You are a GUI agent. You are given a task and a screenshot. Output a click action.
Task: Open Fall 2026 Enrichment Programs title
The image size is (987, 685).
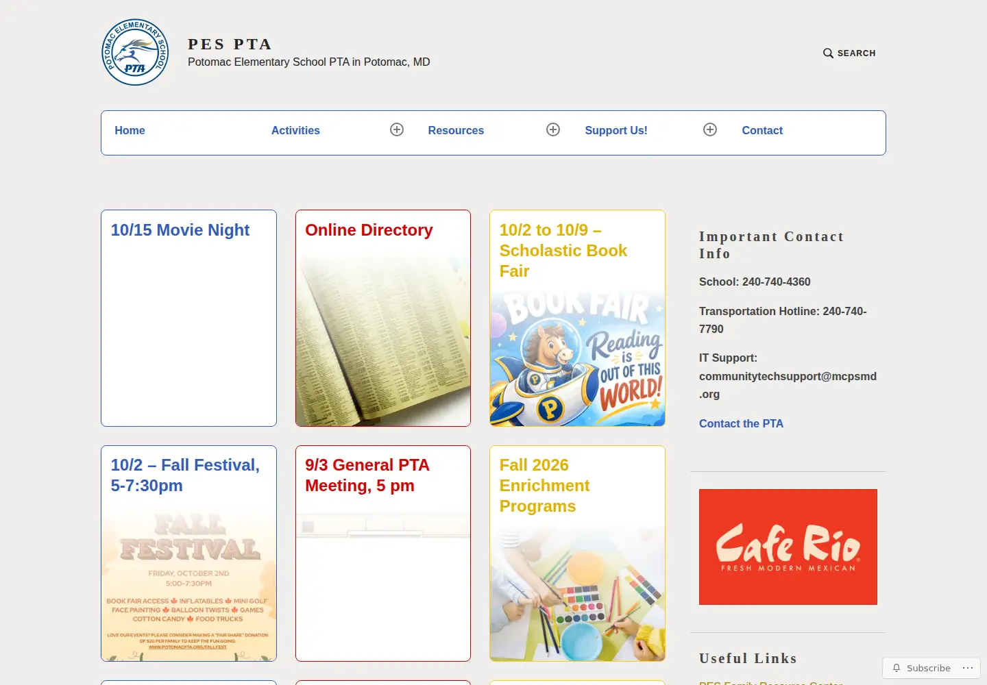pyautogui.click(x=544, y=486)
